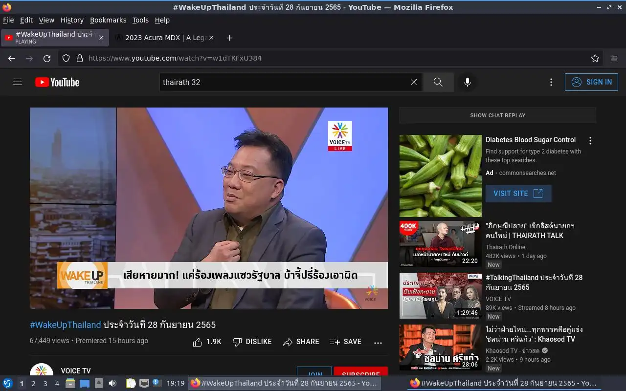The width and height of the screenshot is (626, 391).
Task: Close the WakeUpThailand browser tab
Action: (101, 38)
